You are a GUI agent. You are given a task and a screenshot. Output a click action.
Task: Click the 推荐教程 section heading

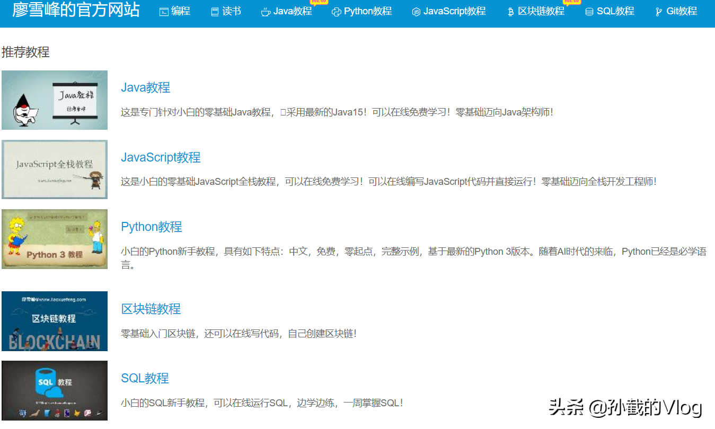(x=25, y=52)
